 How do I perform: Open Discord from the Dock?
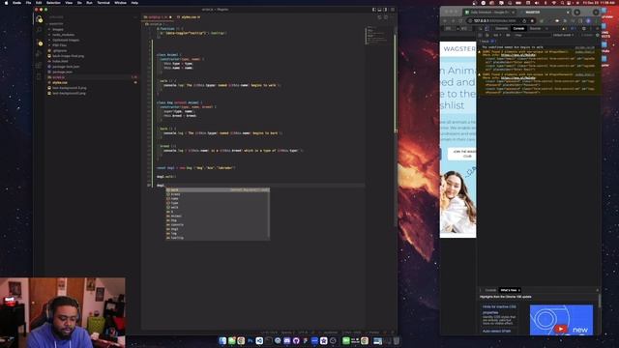(287, 341)
